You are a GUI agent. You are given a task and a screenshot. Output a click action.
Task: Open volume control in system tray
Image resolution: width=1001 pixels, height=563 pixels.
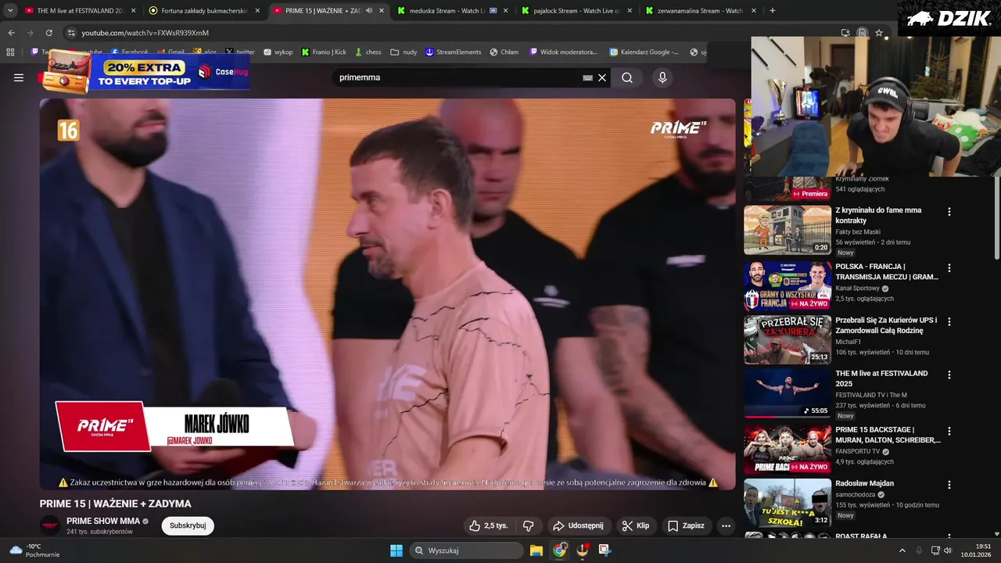tap(948, 550)
